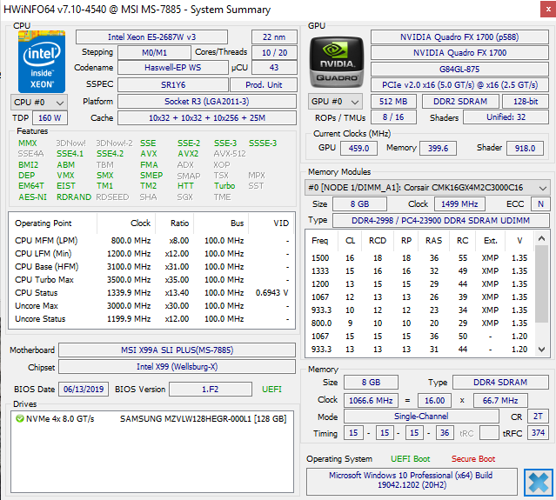The width and height of the screenshot is (556, 500).
Task: Click the blue X close button at bottom right
Action: click(539, 482)
